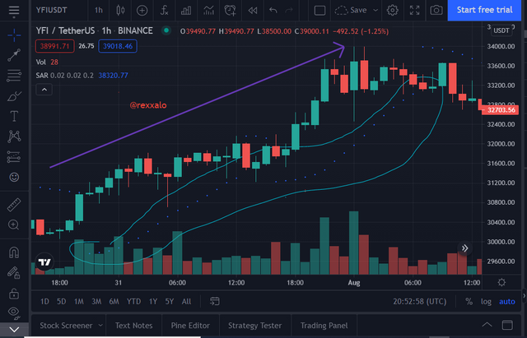Open prediction and measurement tools
Screen dimensions: 527x338
click(14, 157)
